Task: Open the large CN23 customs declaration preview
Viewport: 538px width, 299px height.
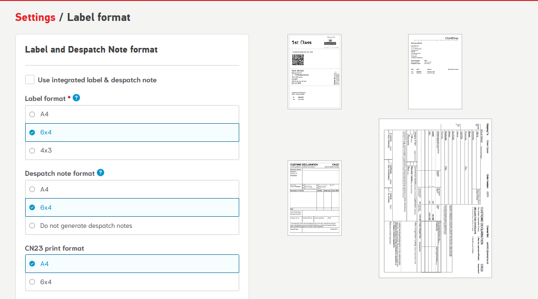Action: 435,198
